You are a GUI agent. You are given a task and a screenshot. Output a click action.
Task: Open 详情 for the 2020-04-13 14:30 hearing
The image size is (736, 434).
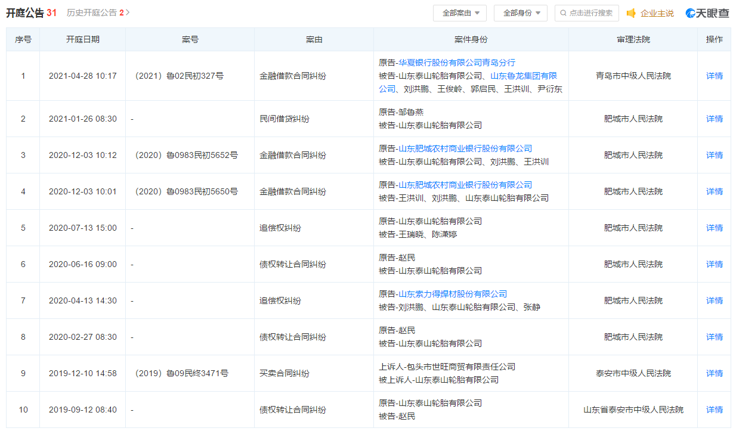click(715, 300)
